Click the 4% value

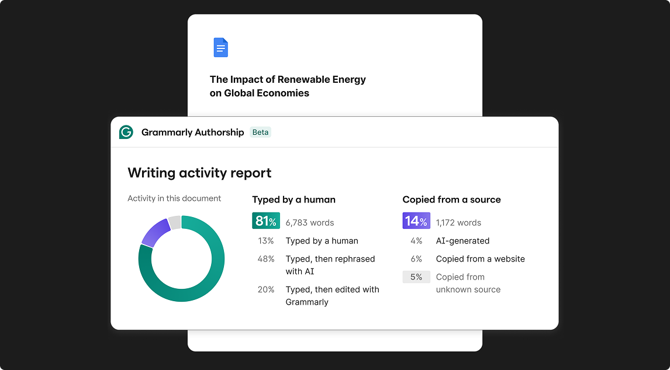pyautogui.click(x=416, y=241)
